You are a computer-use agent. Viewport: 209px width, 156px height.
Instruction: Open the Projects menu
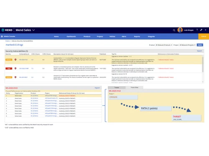point(100,37)
